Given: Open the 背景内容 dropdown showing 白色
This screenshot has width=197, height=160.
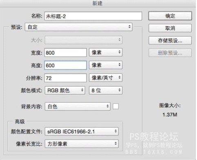Looking at the screenshot, I should click(x=78, y=106).
